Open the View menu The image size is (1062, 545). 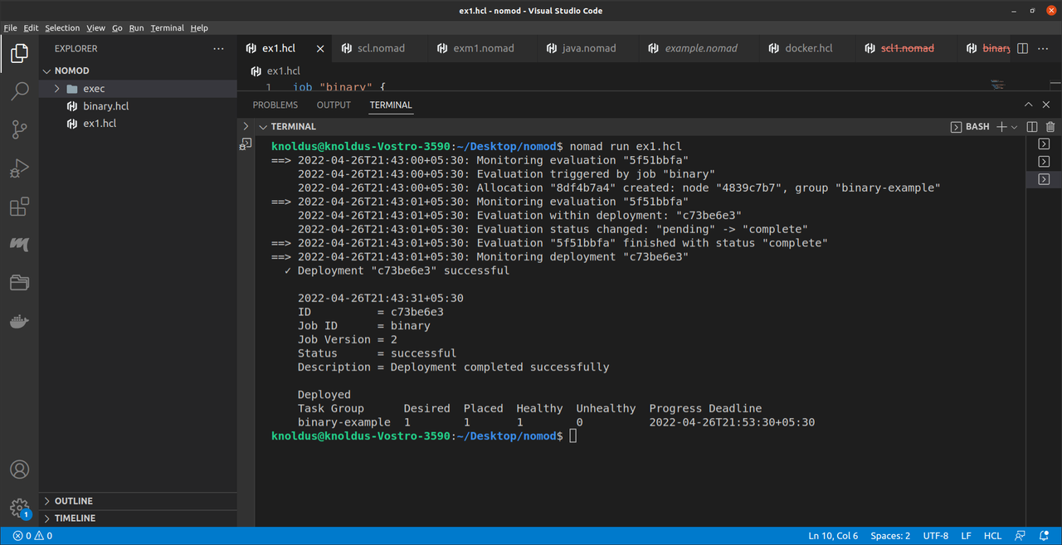click(96, 28)
